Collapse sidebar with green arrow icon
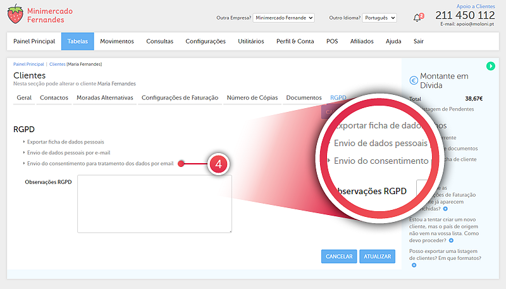506x289 pixels. (491, 66)
